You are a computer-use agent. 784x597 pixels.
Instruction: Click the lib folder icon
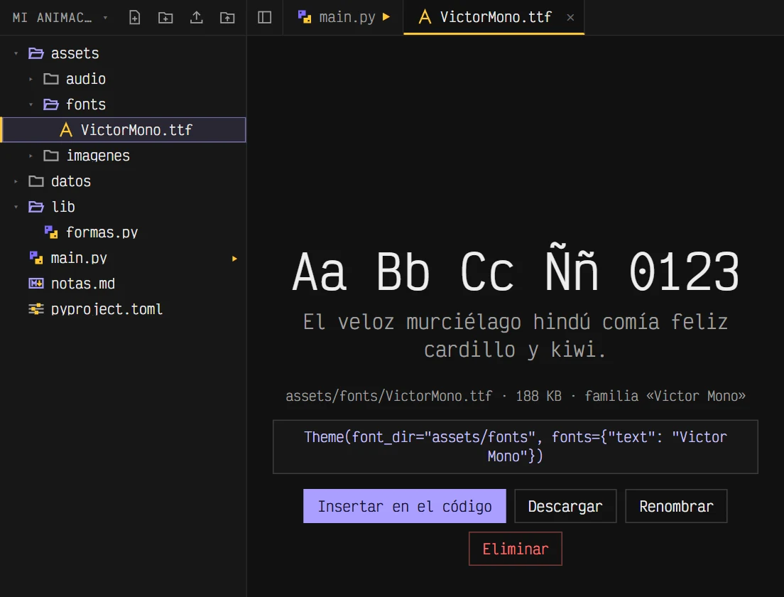tap(36, 207)
